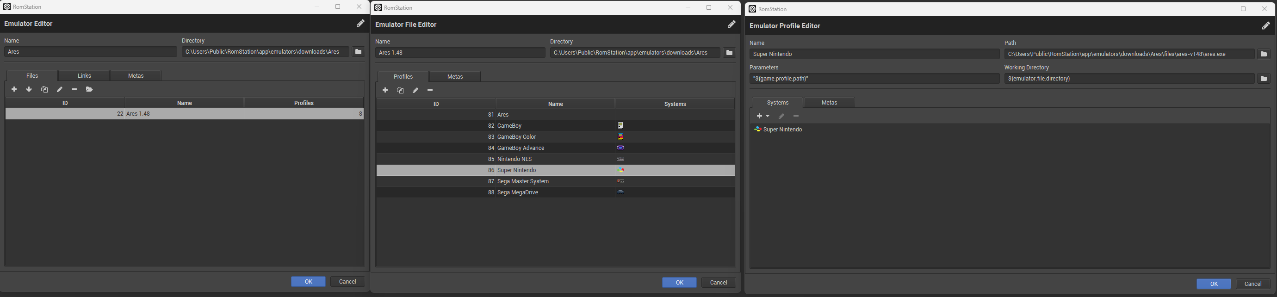Click the Nintendo NES system icon
1277x297 pixels.
[620, 159]
